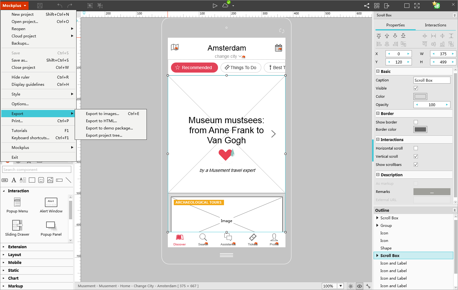Select the Line component icon

(x=68, y=180)
